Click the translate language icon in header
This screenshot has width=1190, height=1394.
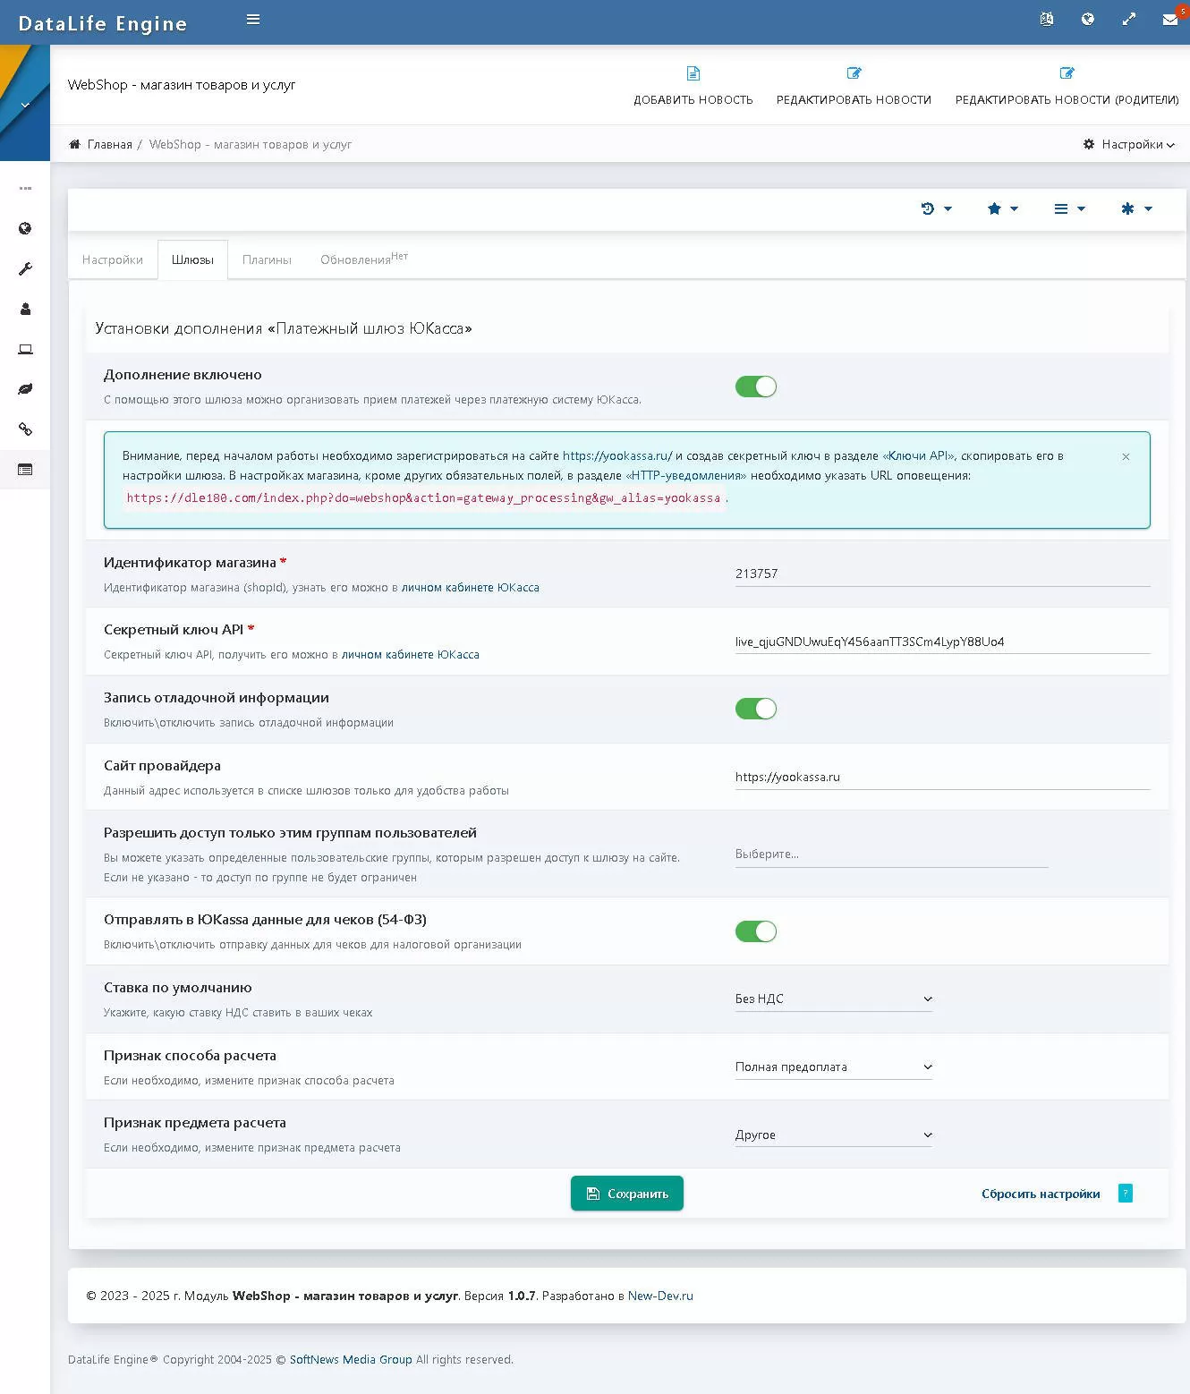1047,19
